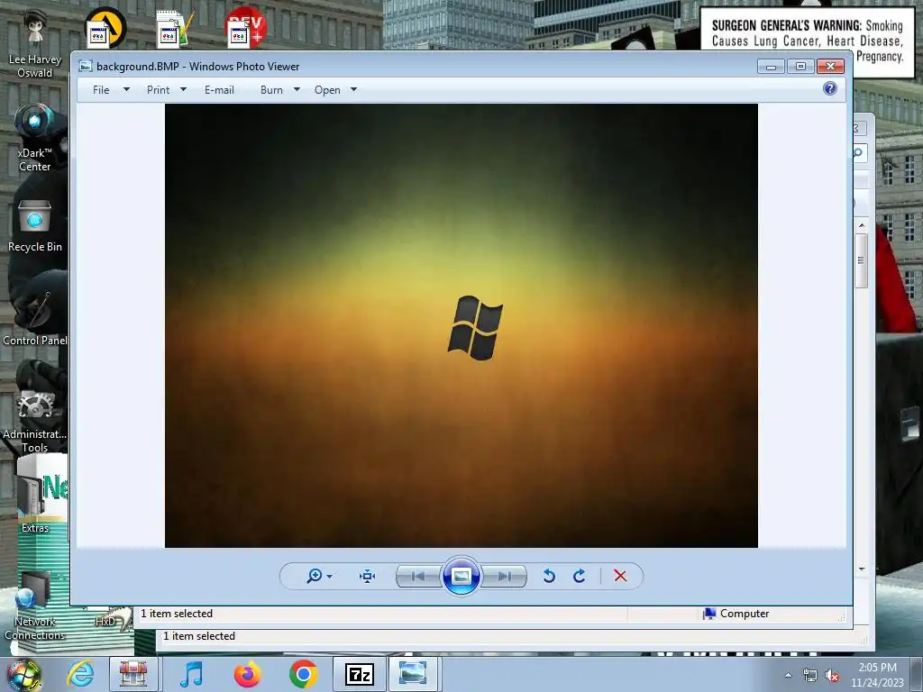Screen dimensions: 923x692
Task: Launch Firefox from taskbar
Action: [x=247, y=674]
